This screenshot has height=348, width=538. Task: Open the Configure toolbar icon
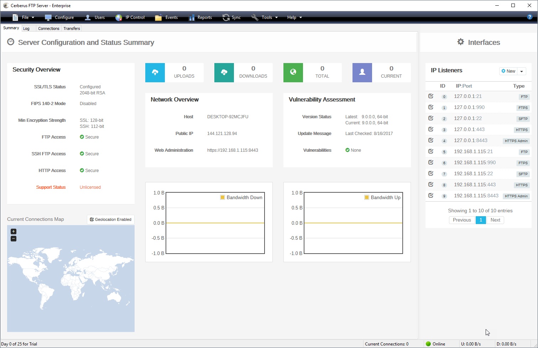tap(48, 17)
